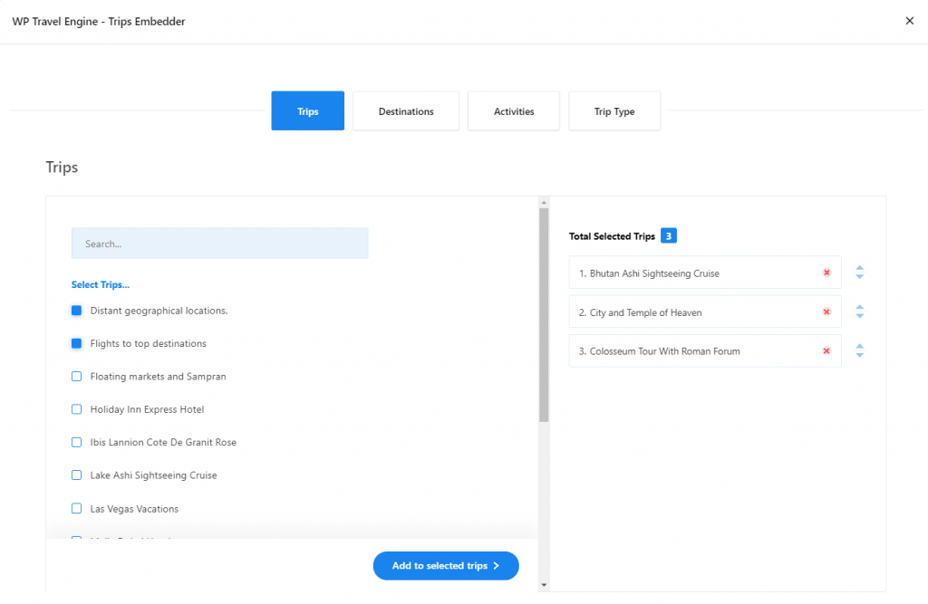
Task: Check Las Vegas Vacations trip
Action: pos(76,508)
